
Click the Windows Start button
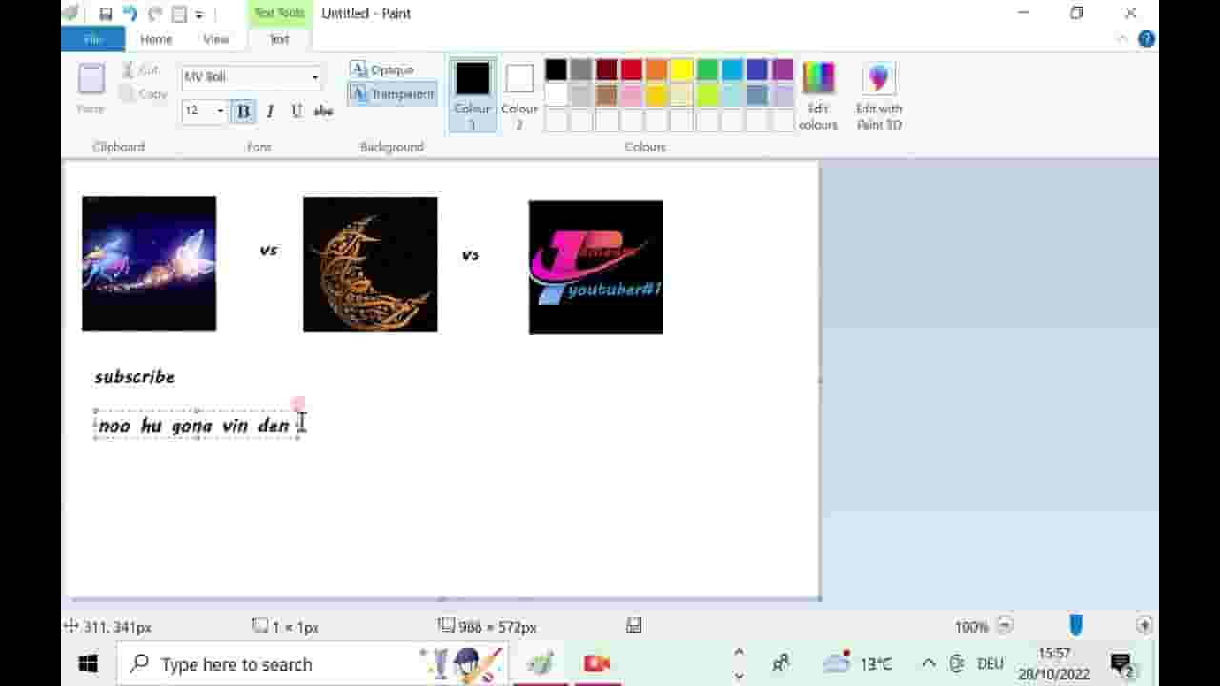[89, 664]
